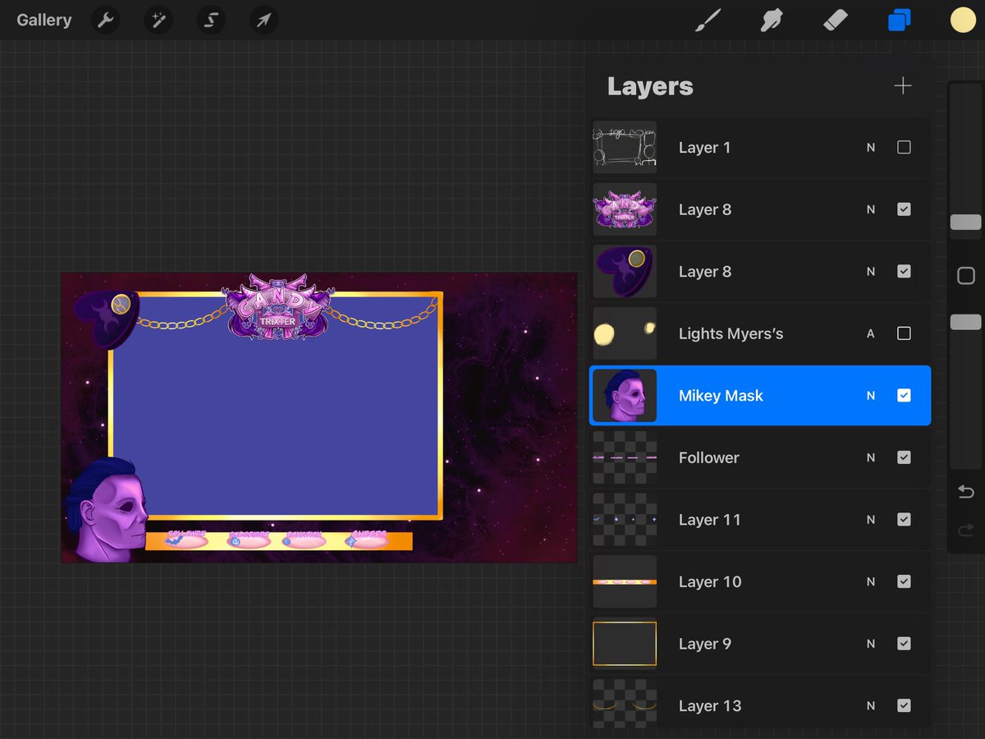Tap the brush size slider handle
The width and height of the screenshot is (985, 739).
[x=966, y=223]
